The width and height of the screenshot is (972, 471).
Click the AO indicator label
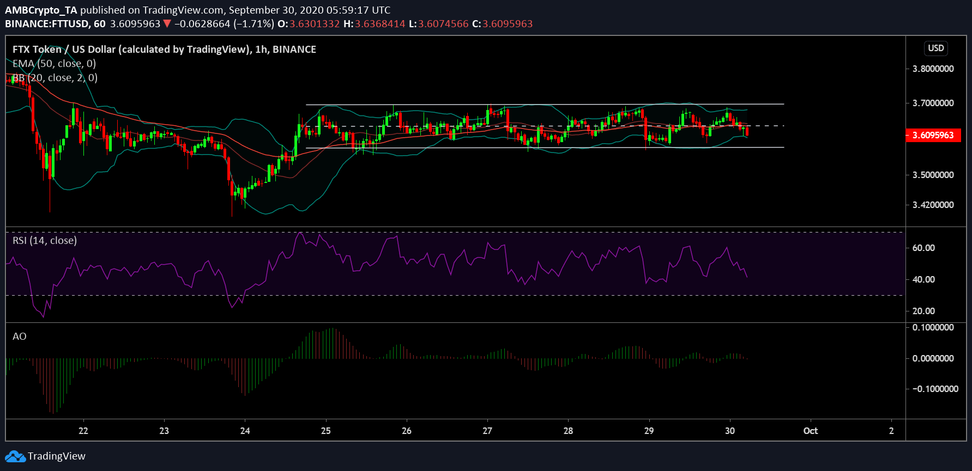click(20, 337)
